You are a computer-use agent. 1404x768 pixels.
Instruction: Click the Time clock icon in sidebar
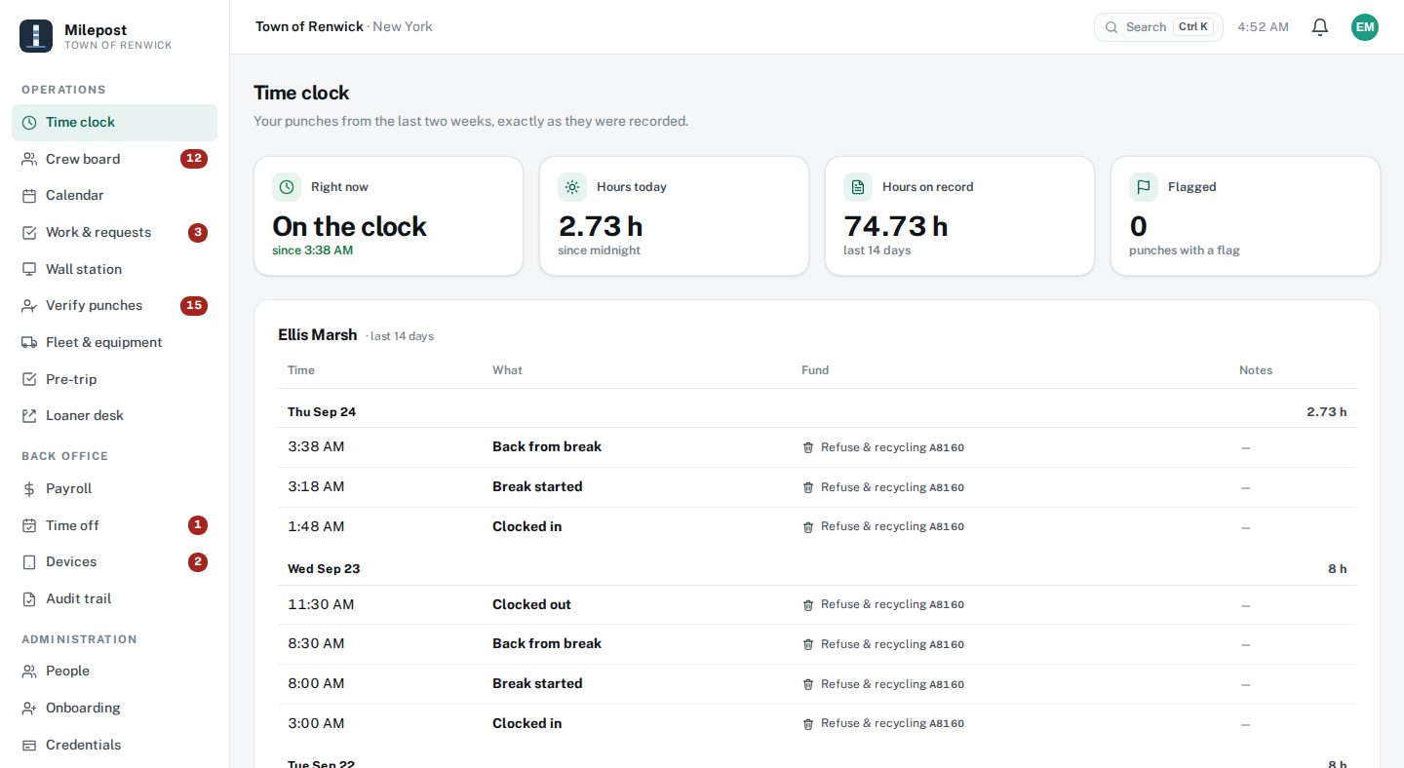click(29, 123)
